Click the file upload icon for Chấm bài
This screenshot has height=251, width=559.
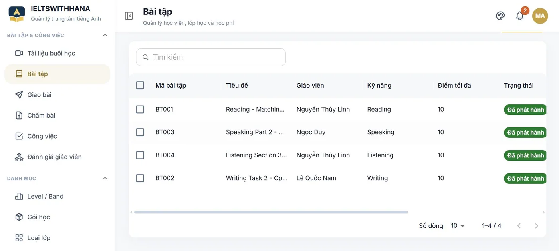pyautogui.click(x=19, y=116)
